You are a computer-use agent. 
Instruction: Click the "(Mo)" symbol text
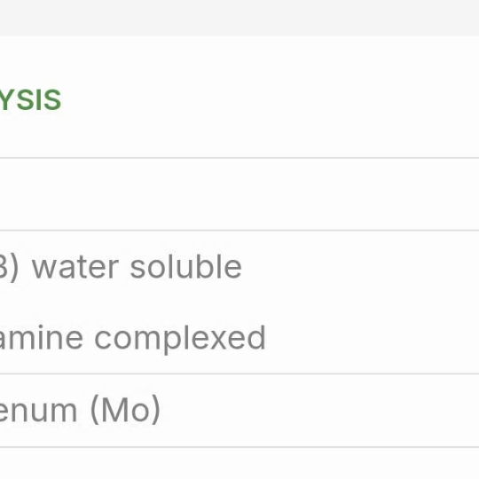tap(126, 410)
